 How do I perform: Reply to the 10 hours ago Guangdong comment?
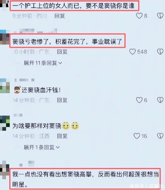click(x=62, y=52)
